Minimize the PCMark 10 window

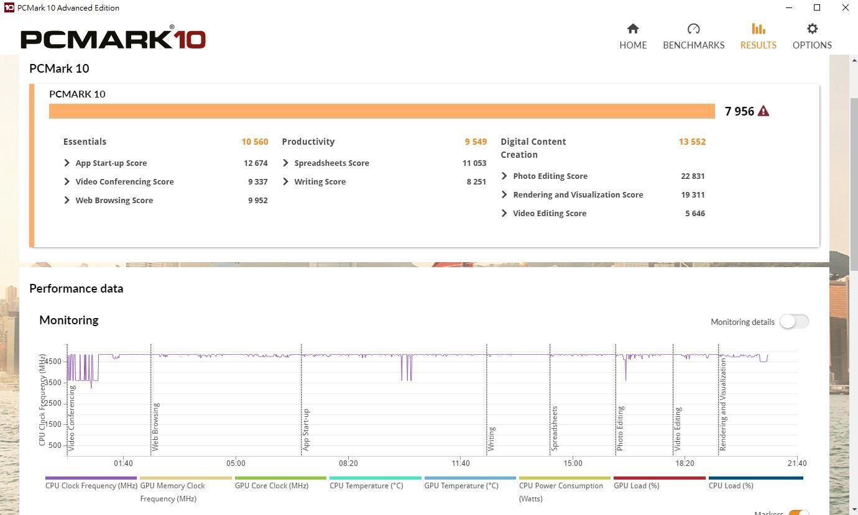click(789, 7)
